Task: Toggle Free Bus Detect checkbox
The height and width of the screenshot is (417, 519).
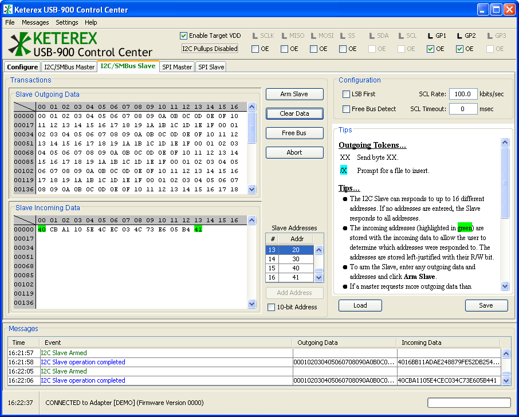Action: tap(346, 109)
